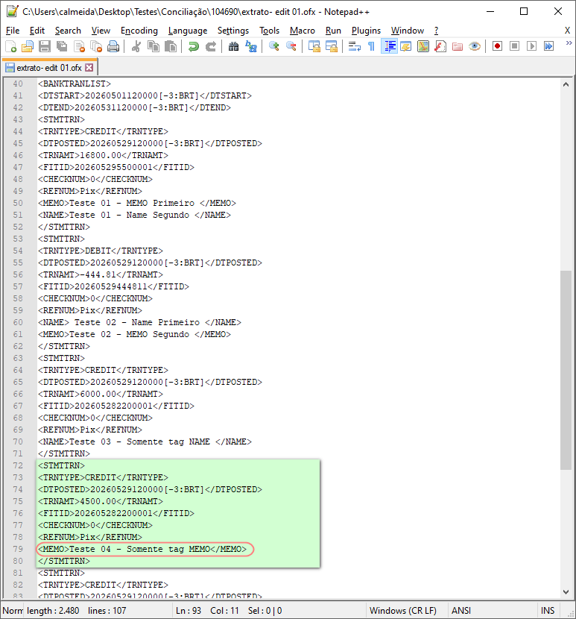The image size is (576, 619).
Task: Click the Paste clipboard icon
Action: [x=171, y=46]
